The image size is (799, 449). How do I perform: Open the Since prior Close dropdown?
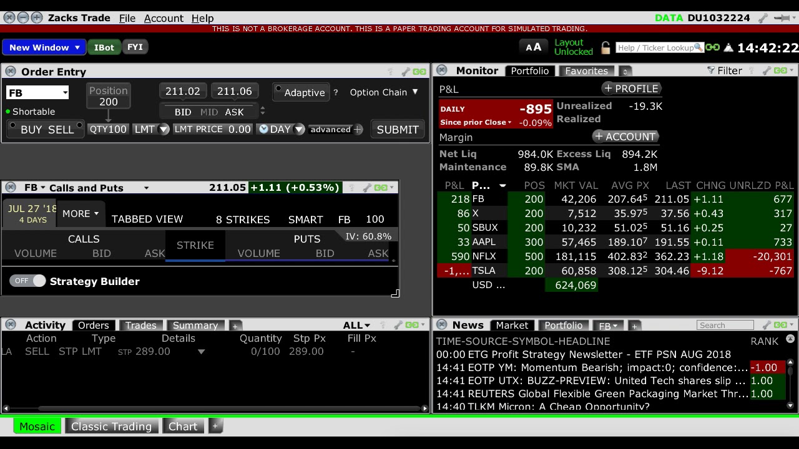[x=476, y=122]
